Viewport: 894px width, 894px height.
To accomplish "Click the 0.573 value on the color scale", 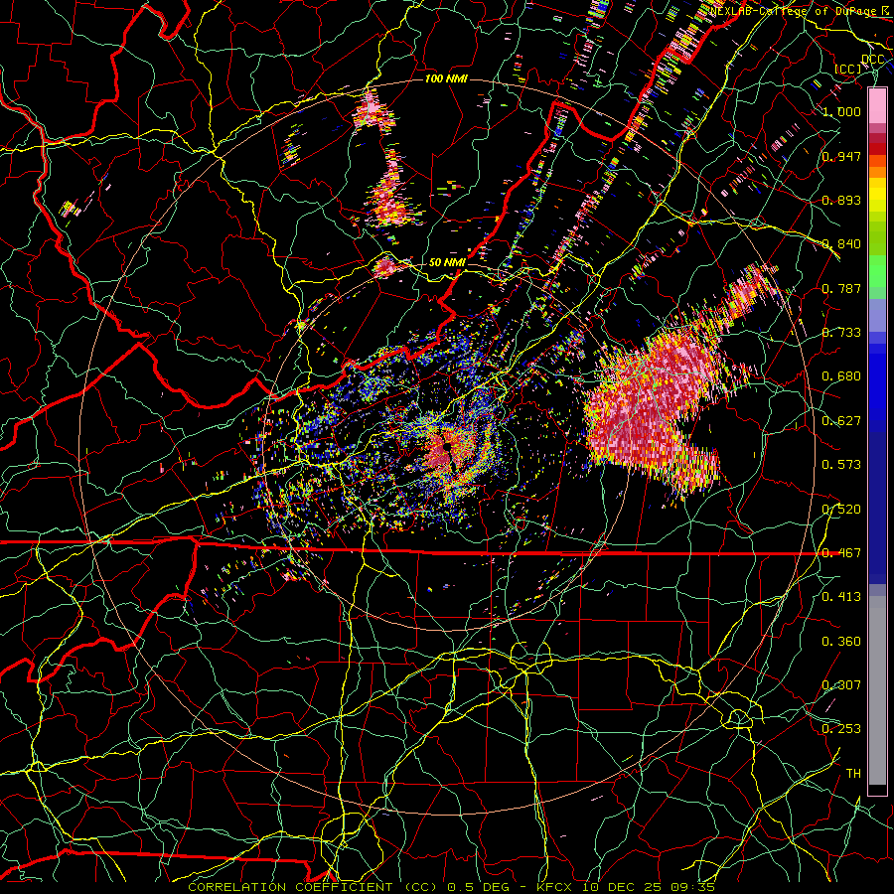I will click(x=841, y=465).
